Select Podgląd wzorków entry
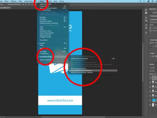 coord(53,37)
